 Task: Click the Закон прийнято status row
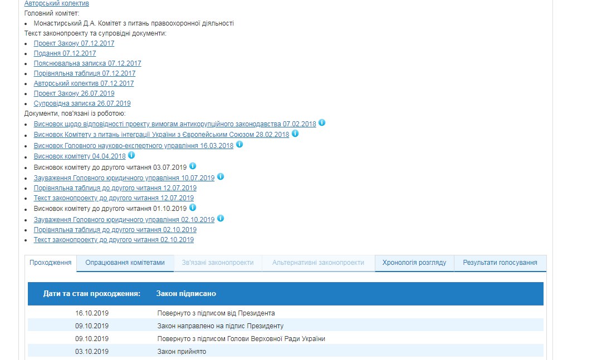click(182, 352)
